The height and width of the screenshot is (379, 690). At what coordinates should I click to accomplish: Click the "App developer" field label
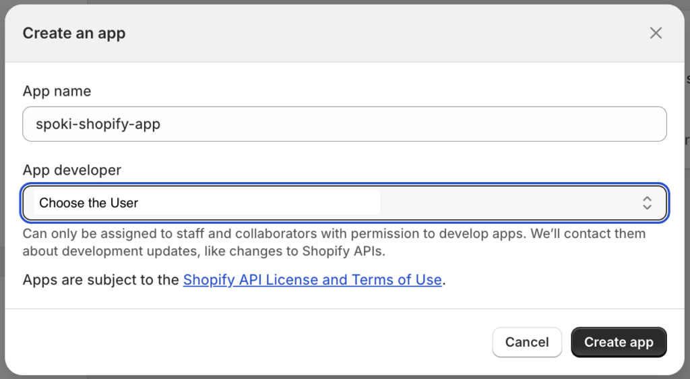[71, 171]
